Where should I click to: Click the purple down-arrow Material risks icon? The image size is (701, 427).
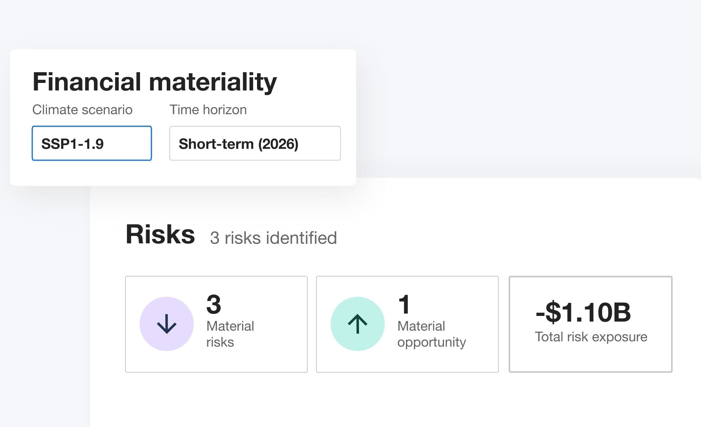[x=166, y=324]
